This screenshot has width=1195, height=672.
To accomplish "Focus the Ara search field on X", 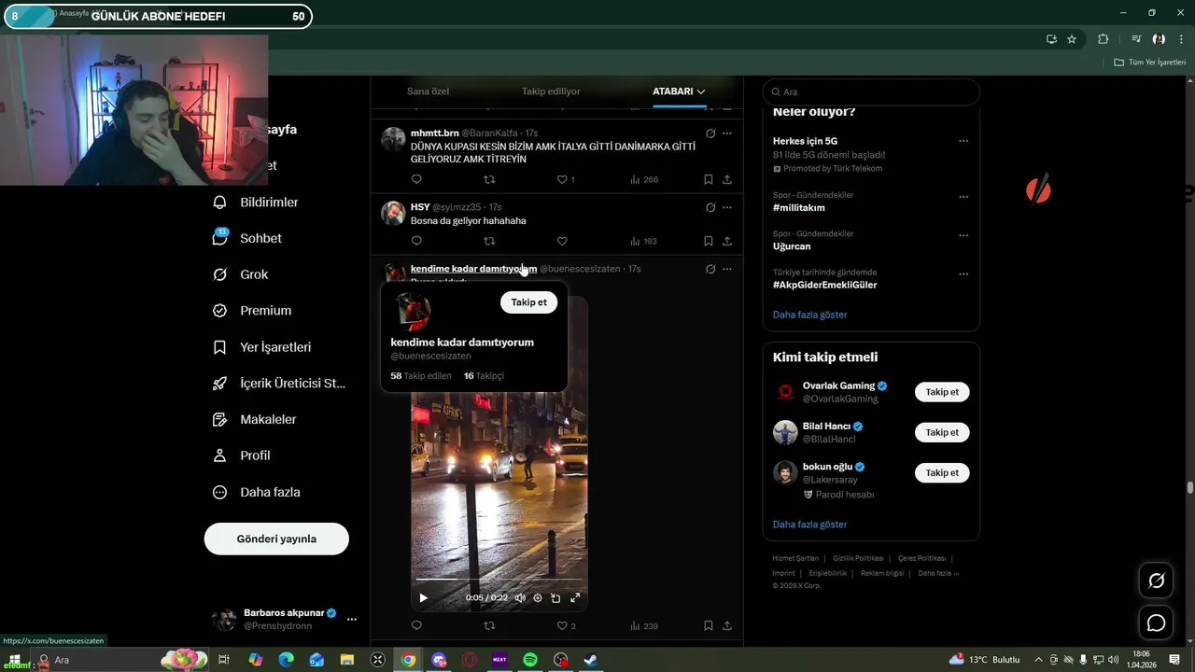I will click(871, 91).
